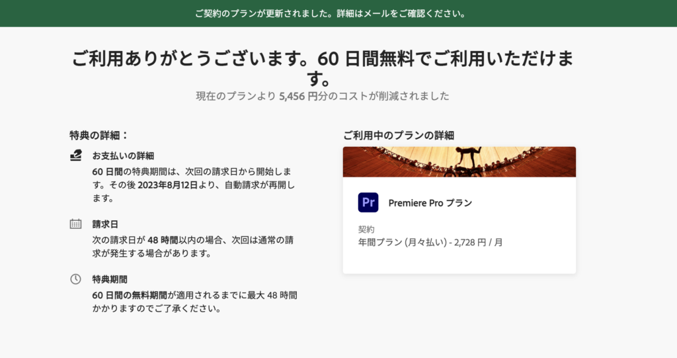Click the 契約 label in plan card
Screen dimensions: 677x358
(x=366, y=229)
